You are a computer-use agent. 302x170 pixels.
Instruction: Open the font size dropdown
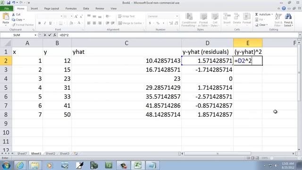[x=71, y=17]
